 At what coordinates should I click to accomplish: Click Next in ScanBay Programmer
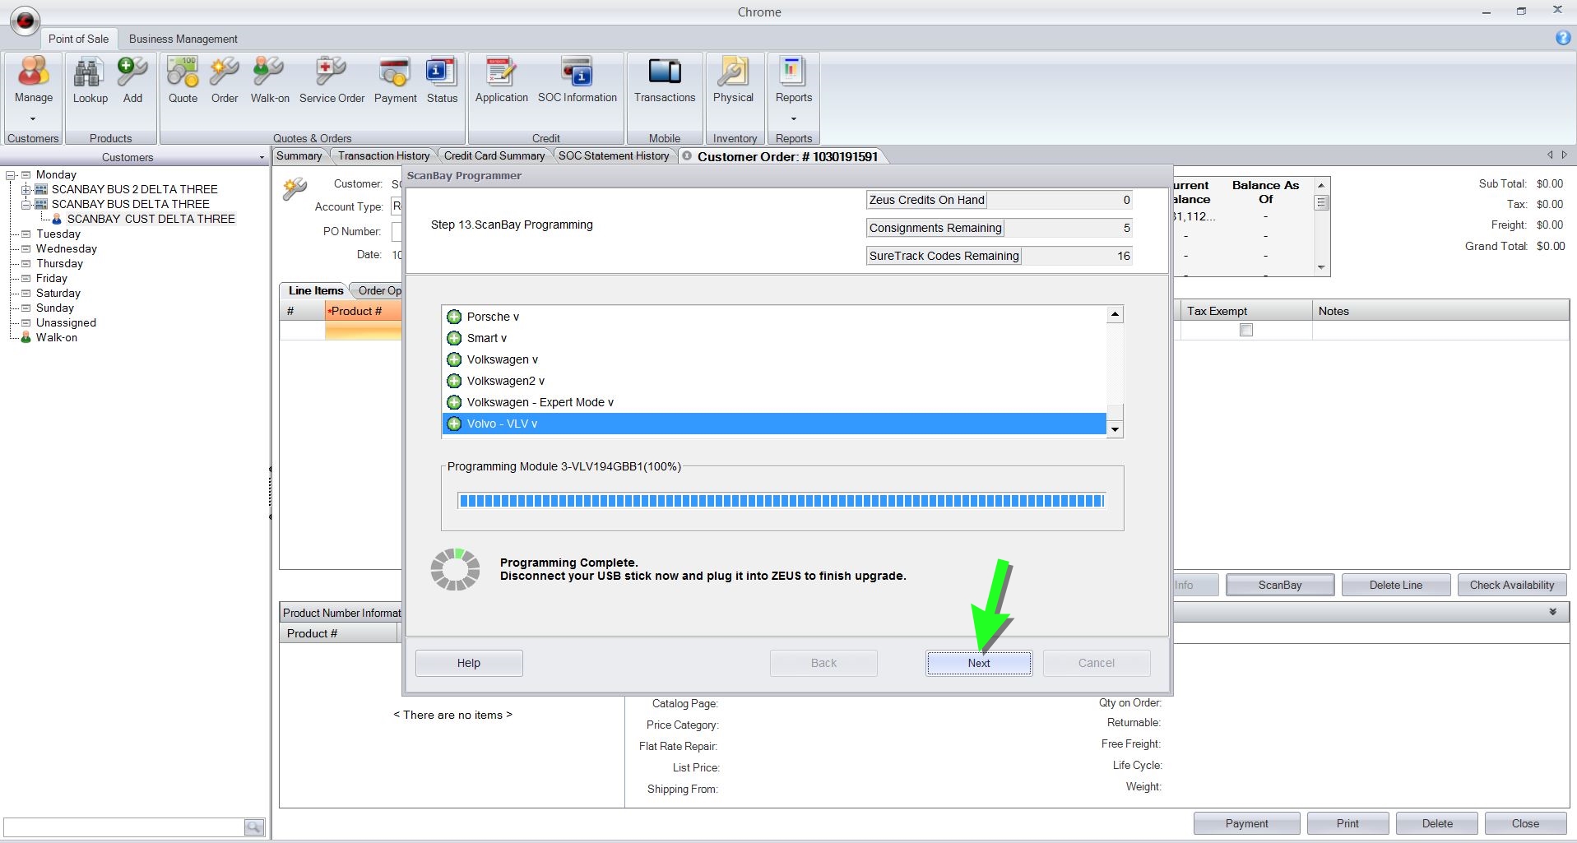point(978,663)
